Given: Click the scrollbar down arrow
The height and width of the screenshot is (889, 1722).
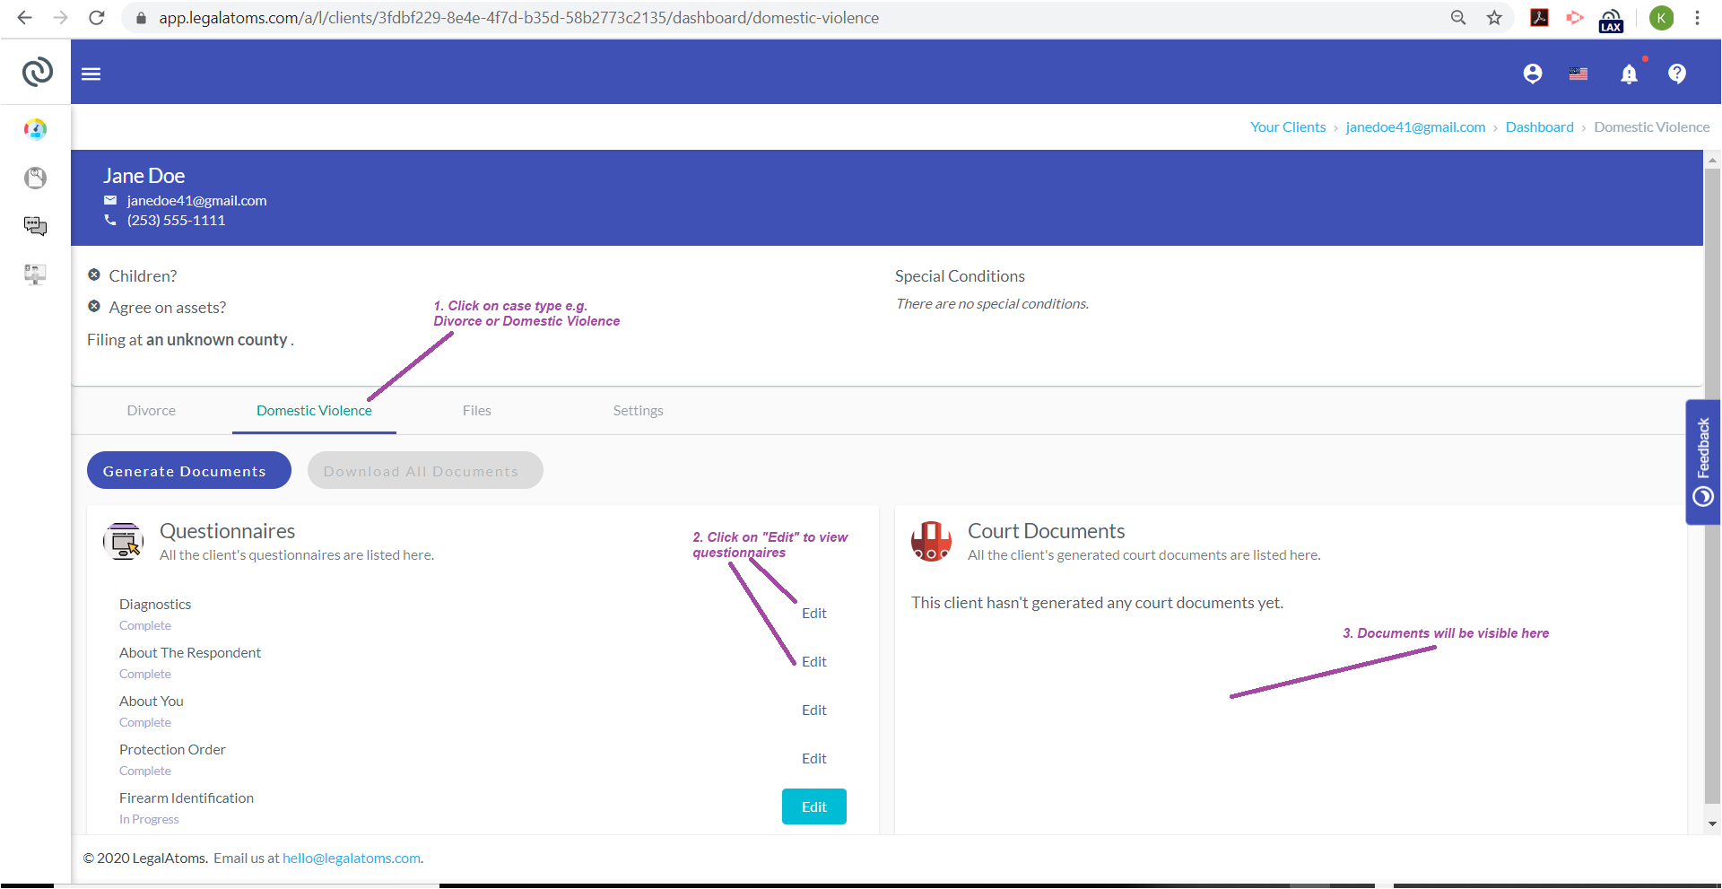Looking at the screenshot, I should [1712, 823].
